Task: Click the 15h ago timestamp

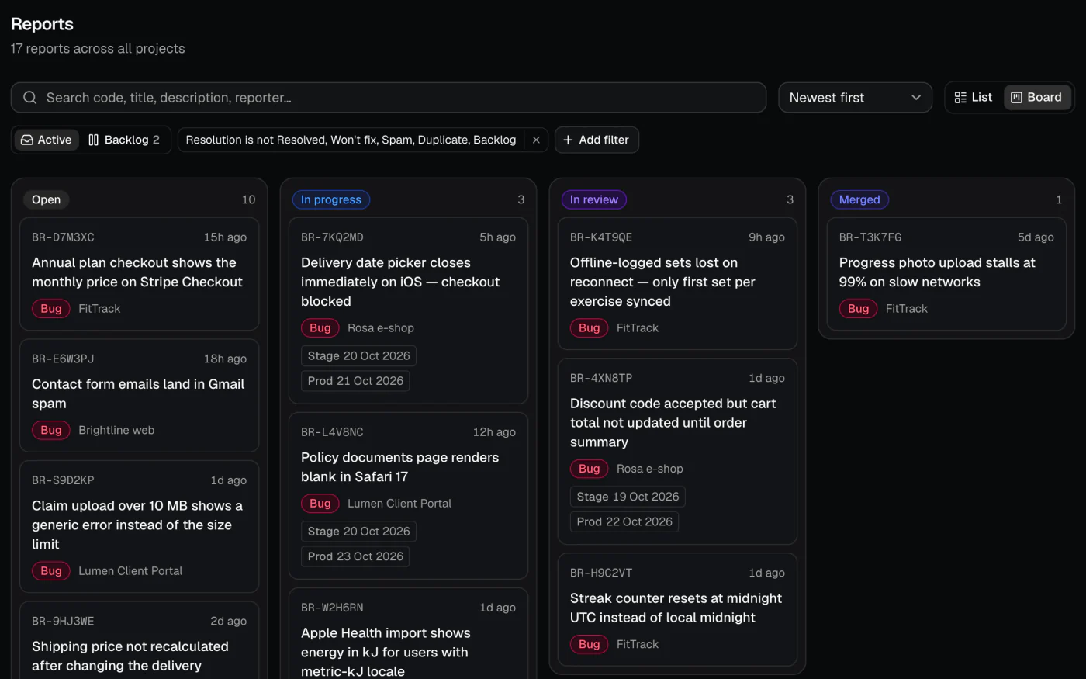Action: pos(225,237)
